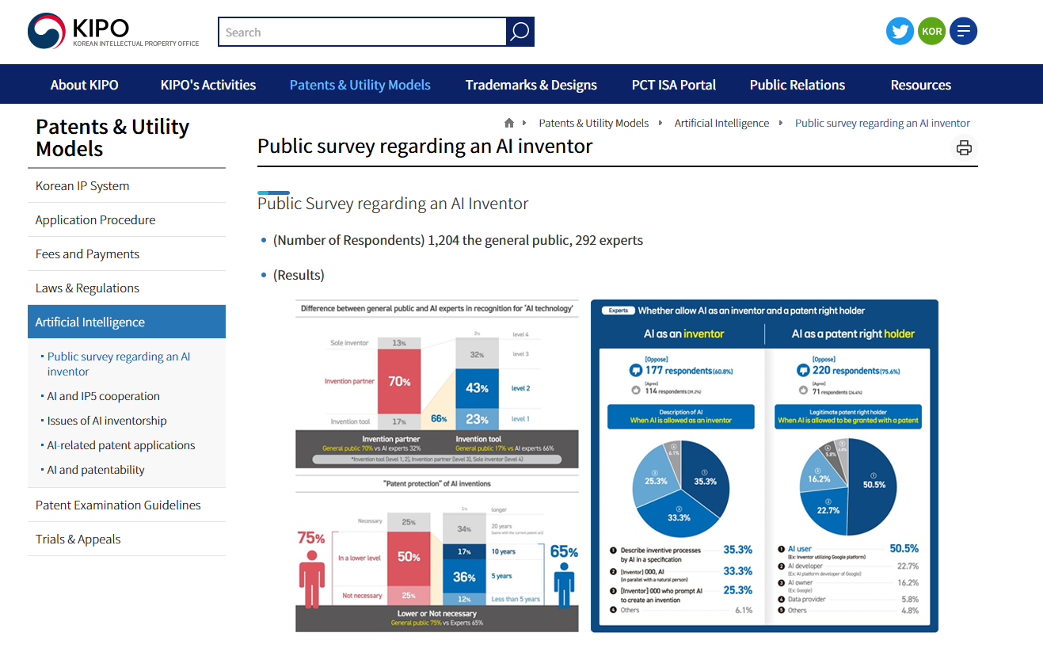Open the AI and IP5 cooperation link

(103, 396)
